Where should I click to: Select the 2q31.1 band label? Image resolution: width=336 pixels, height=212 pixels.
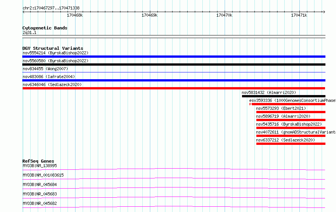pyautogui.click(x=29, y=32)
